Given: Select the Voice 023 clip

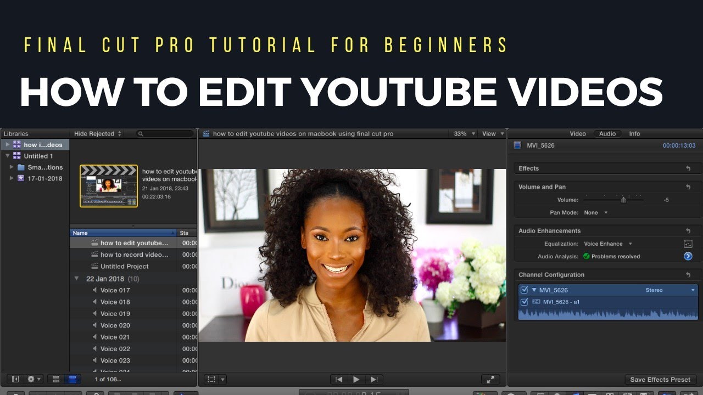Looking at the screenshot, I should pos(133,360).
